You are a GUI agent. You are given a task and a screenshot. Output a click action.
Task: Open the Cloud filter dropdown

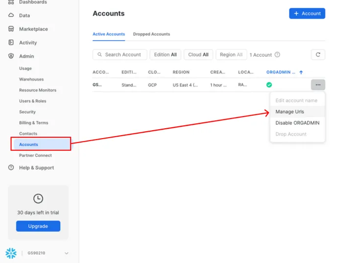(x=198, y=55)
